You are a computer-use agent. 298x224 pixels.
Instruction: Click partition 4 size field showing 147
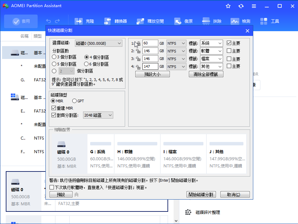coord(150,66)
